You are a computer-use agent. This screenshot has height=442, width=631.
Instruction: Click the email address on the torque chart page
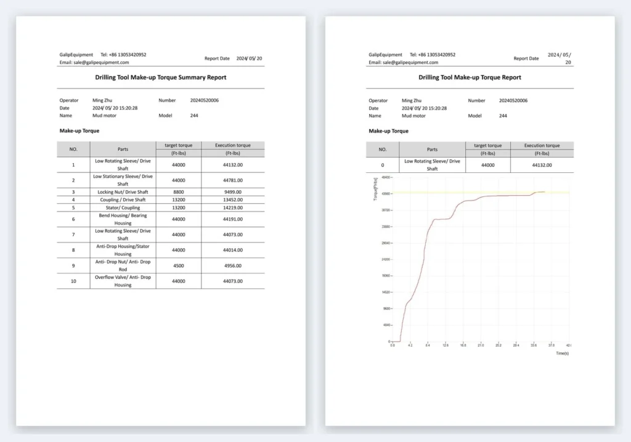[x=410, y=62]
